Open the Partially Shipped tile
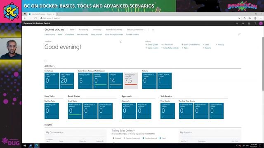 (101, 81)
